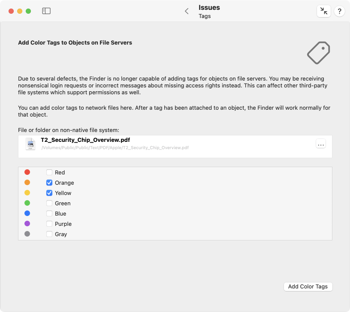Click the blue color dot
Screen dimensions: 350x312
click(27, 213)
